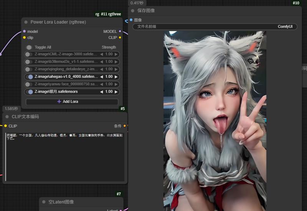Click the model input port on Power Lora Loader

pyautogui.click(x=25, y=32)
